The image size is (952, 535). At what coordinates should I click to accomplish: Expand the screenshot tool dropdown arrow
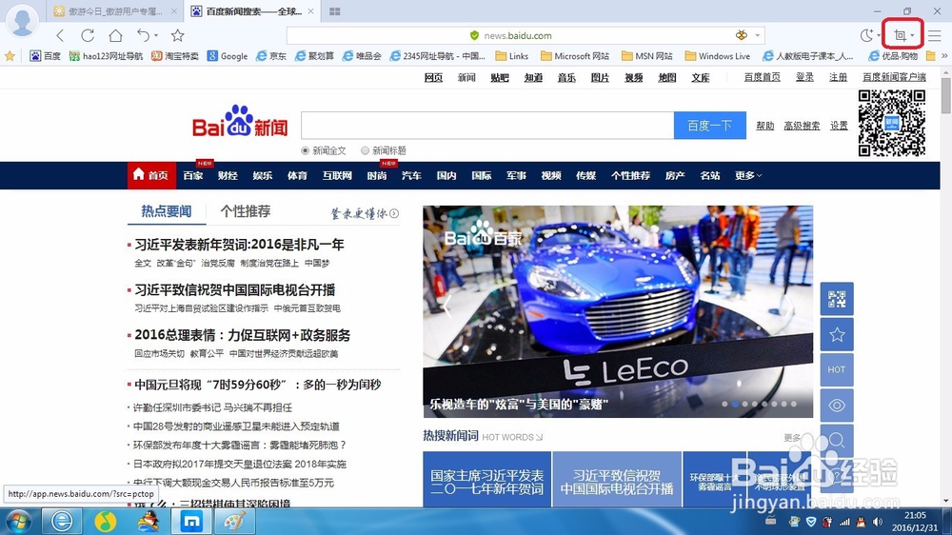912,35
